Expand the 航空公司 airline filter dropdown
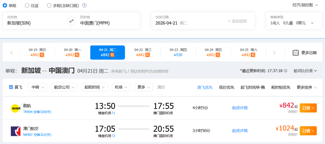 (64, 87)
